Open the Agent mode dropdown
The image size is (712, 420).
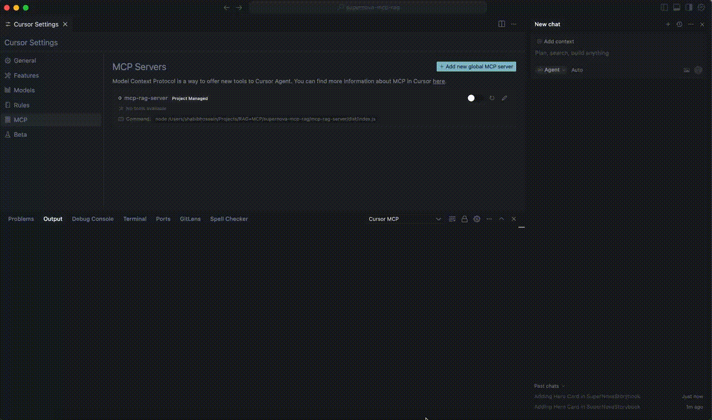point(551,70)
